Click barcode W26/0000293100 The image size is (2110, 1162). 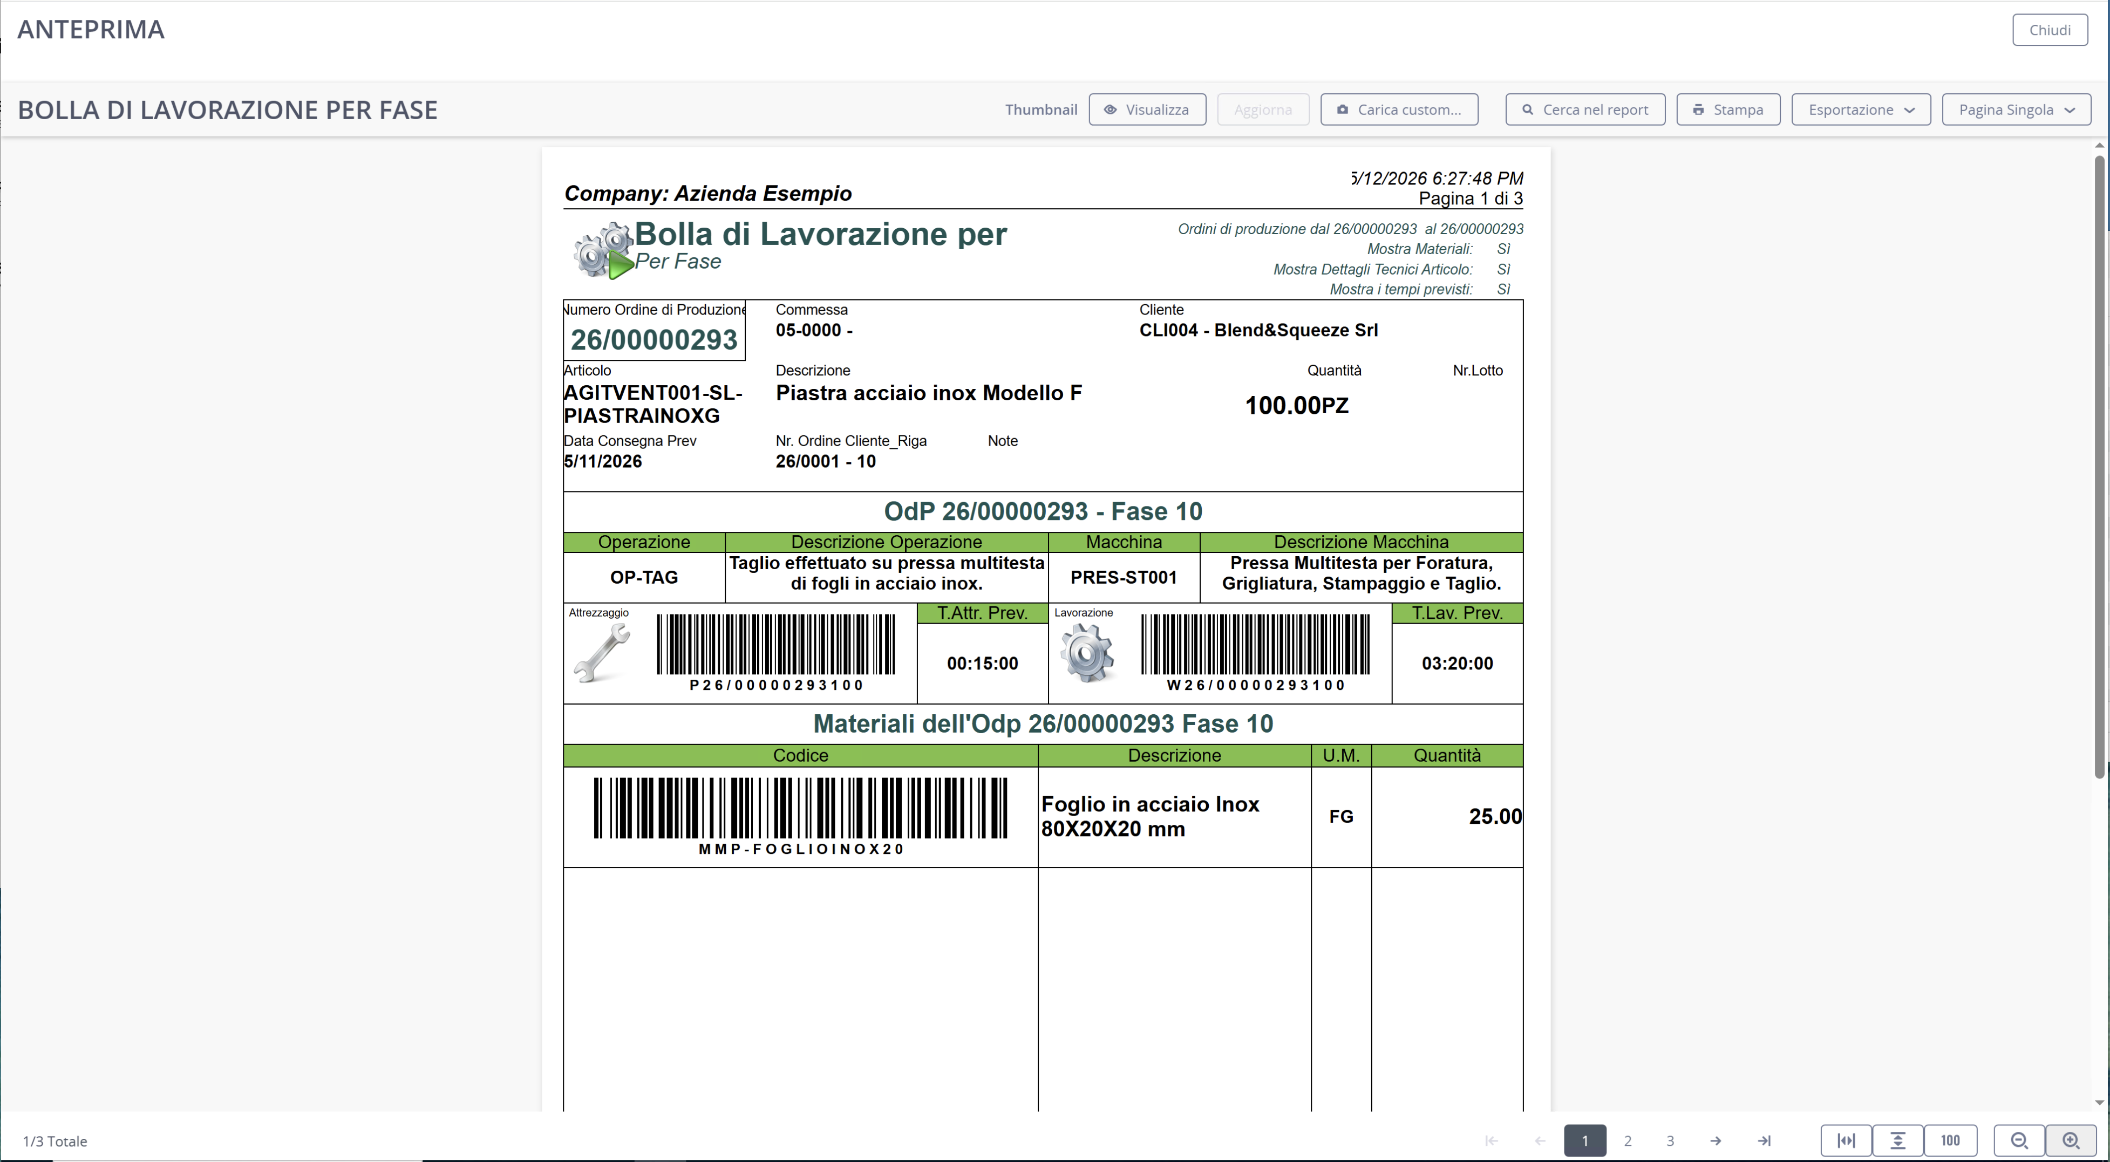[1256, 653]
